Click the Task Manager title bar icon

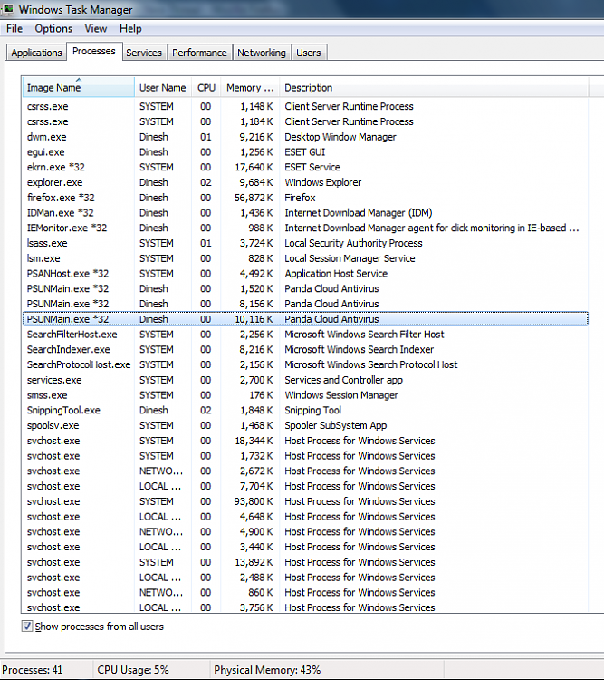point(7,9)
